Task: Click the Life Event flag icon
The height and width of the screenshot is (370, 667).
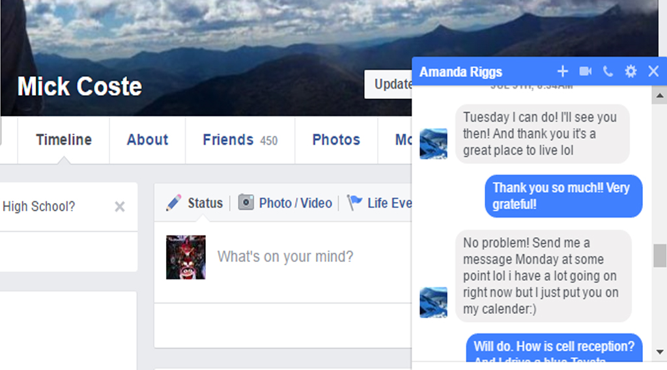Action: pyautogui.click(x=354, y=203)
